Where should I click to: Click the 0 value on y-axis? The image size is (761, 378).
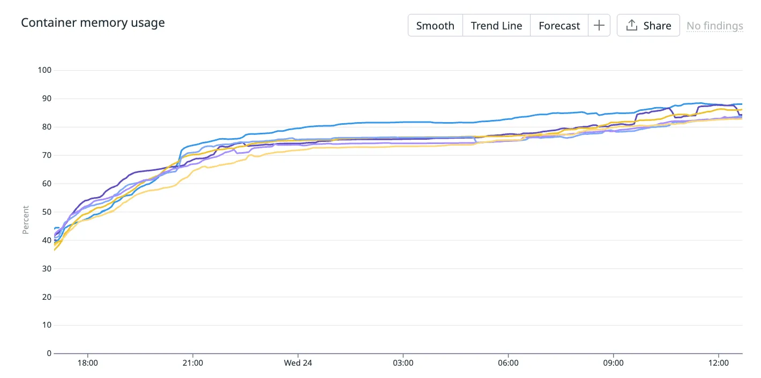click(48, 353)
